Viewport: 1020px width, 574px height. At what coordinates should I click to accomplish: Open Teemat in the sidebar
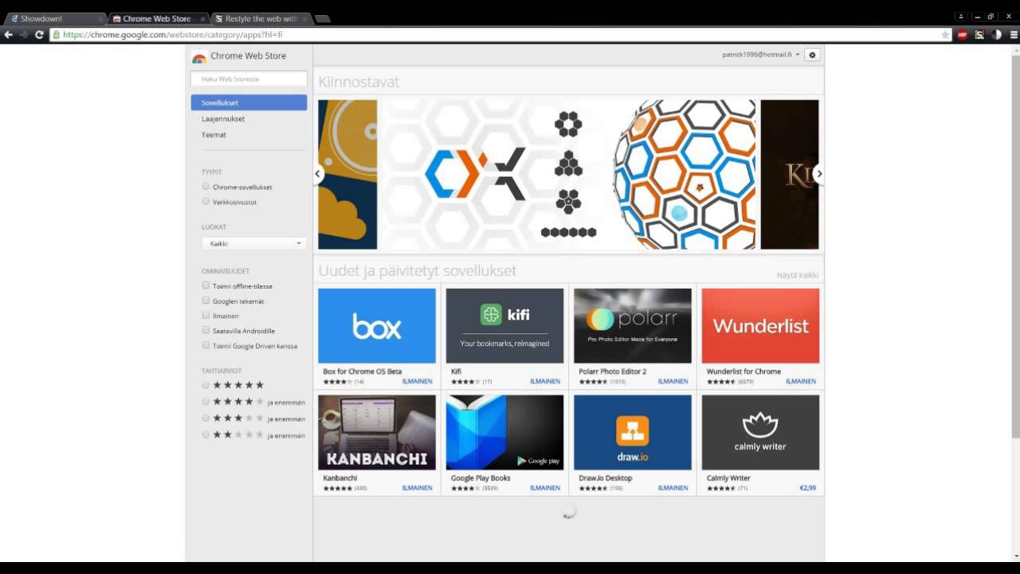(x=214, y=135)
